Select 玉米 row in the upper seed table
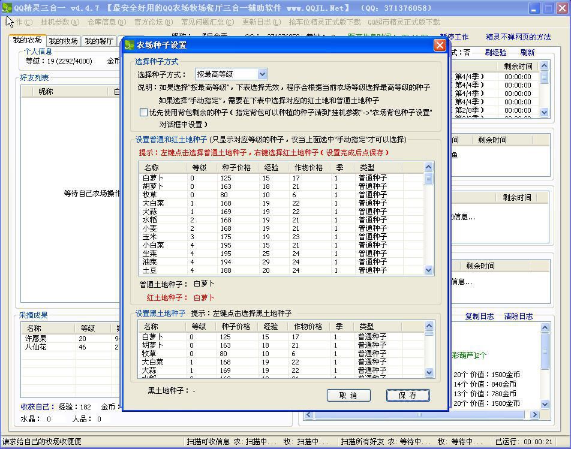The width and height of the screenshot is (571, 449). pos(149,237)
